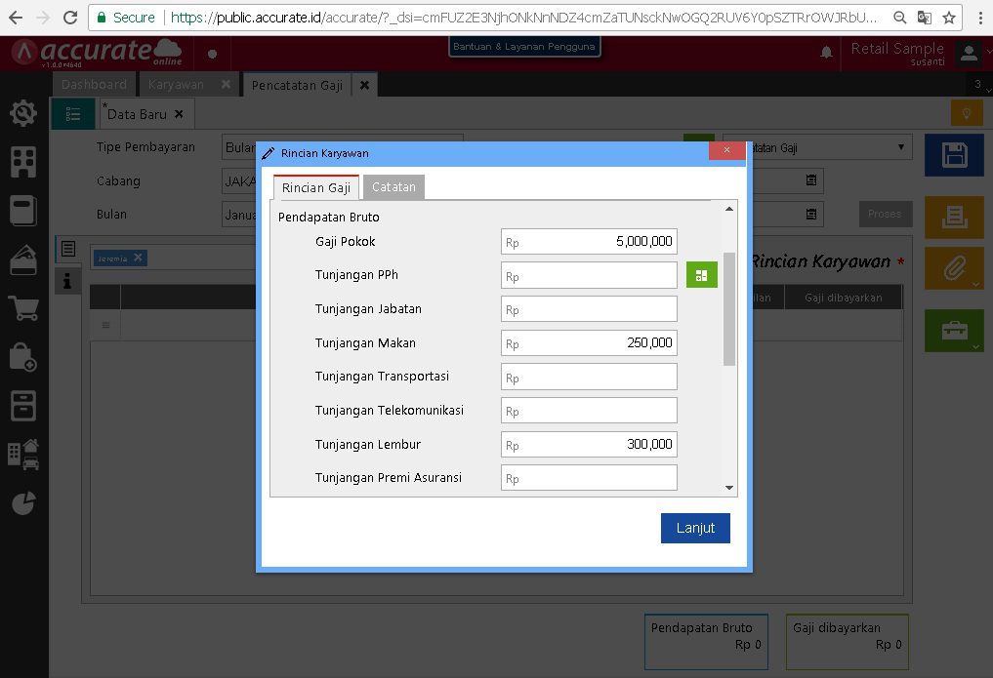Click the yellow lightbulb hint icon
993x678 pixels.
[x=967, y=113]
